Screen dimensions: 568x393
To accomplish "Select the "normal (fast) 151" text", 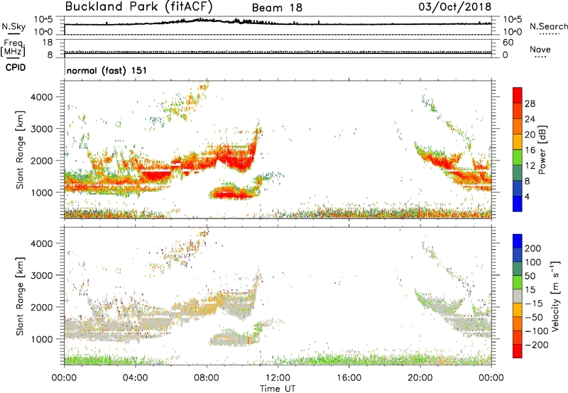I will [107, 70].
